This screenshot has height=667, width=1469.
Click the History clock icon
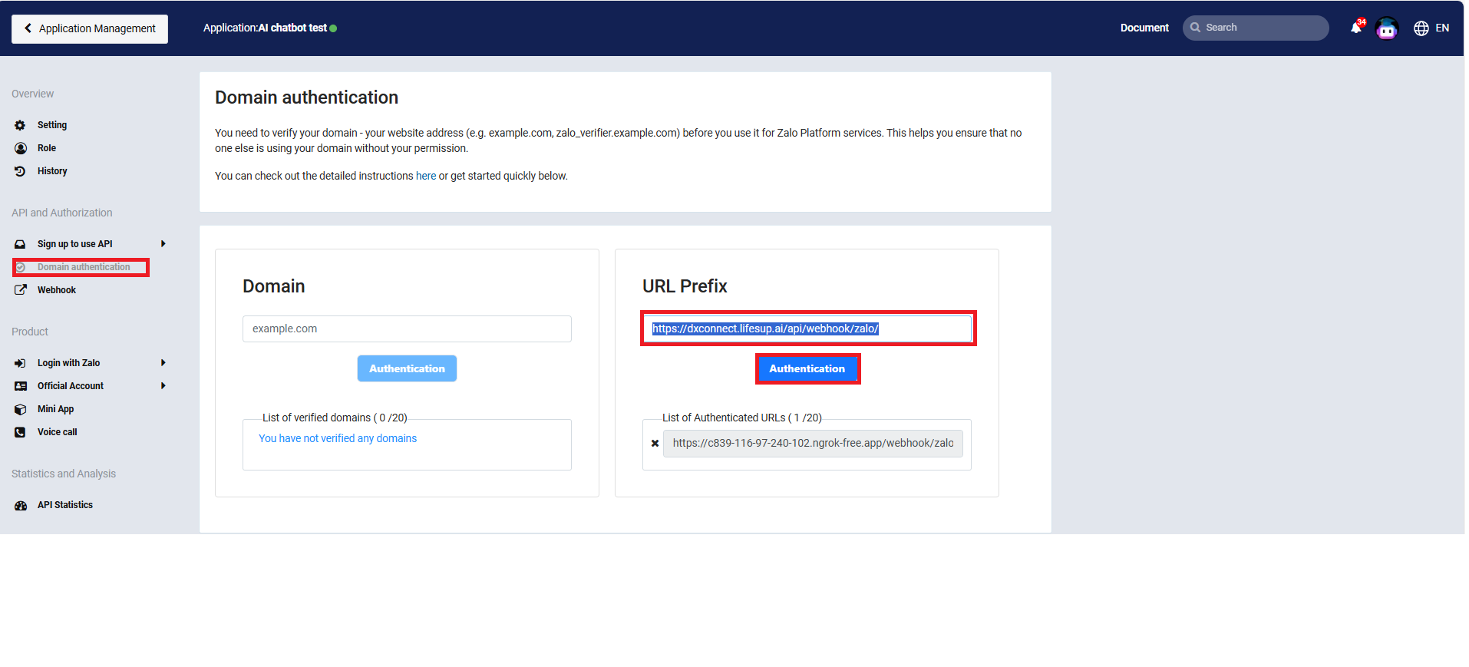tap(20, 171)
